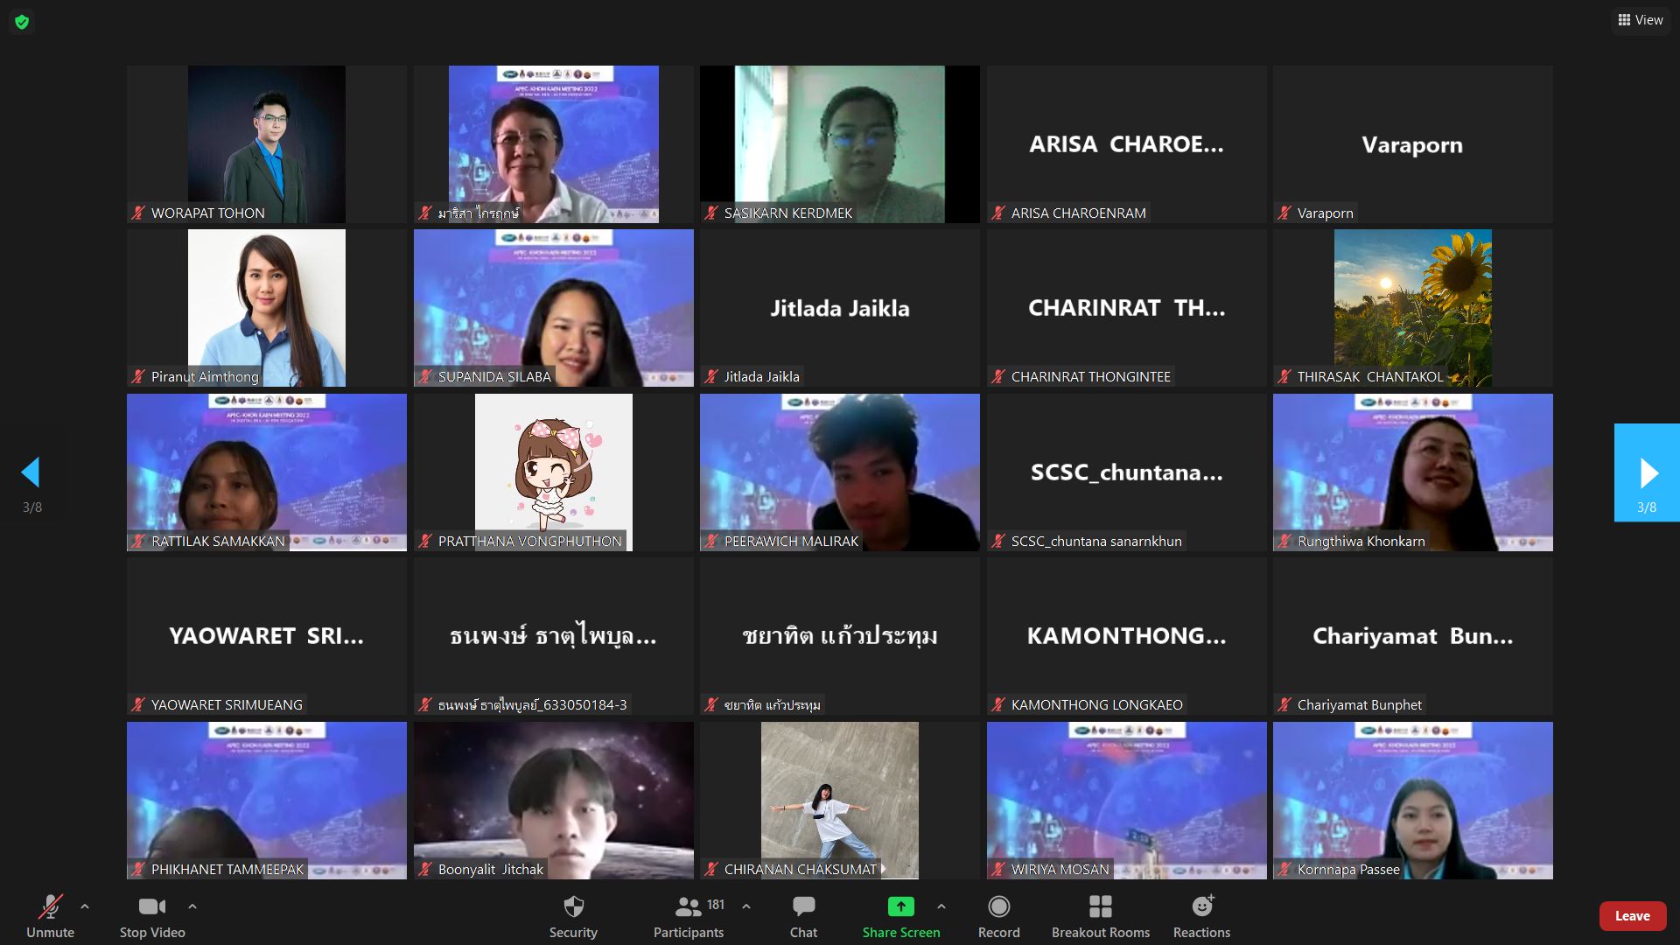Stop Video with the camera toggle
Viewport: 1680px width, 945px height.
point(152,916)
